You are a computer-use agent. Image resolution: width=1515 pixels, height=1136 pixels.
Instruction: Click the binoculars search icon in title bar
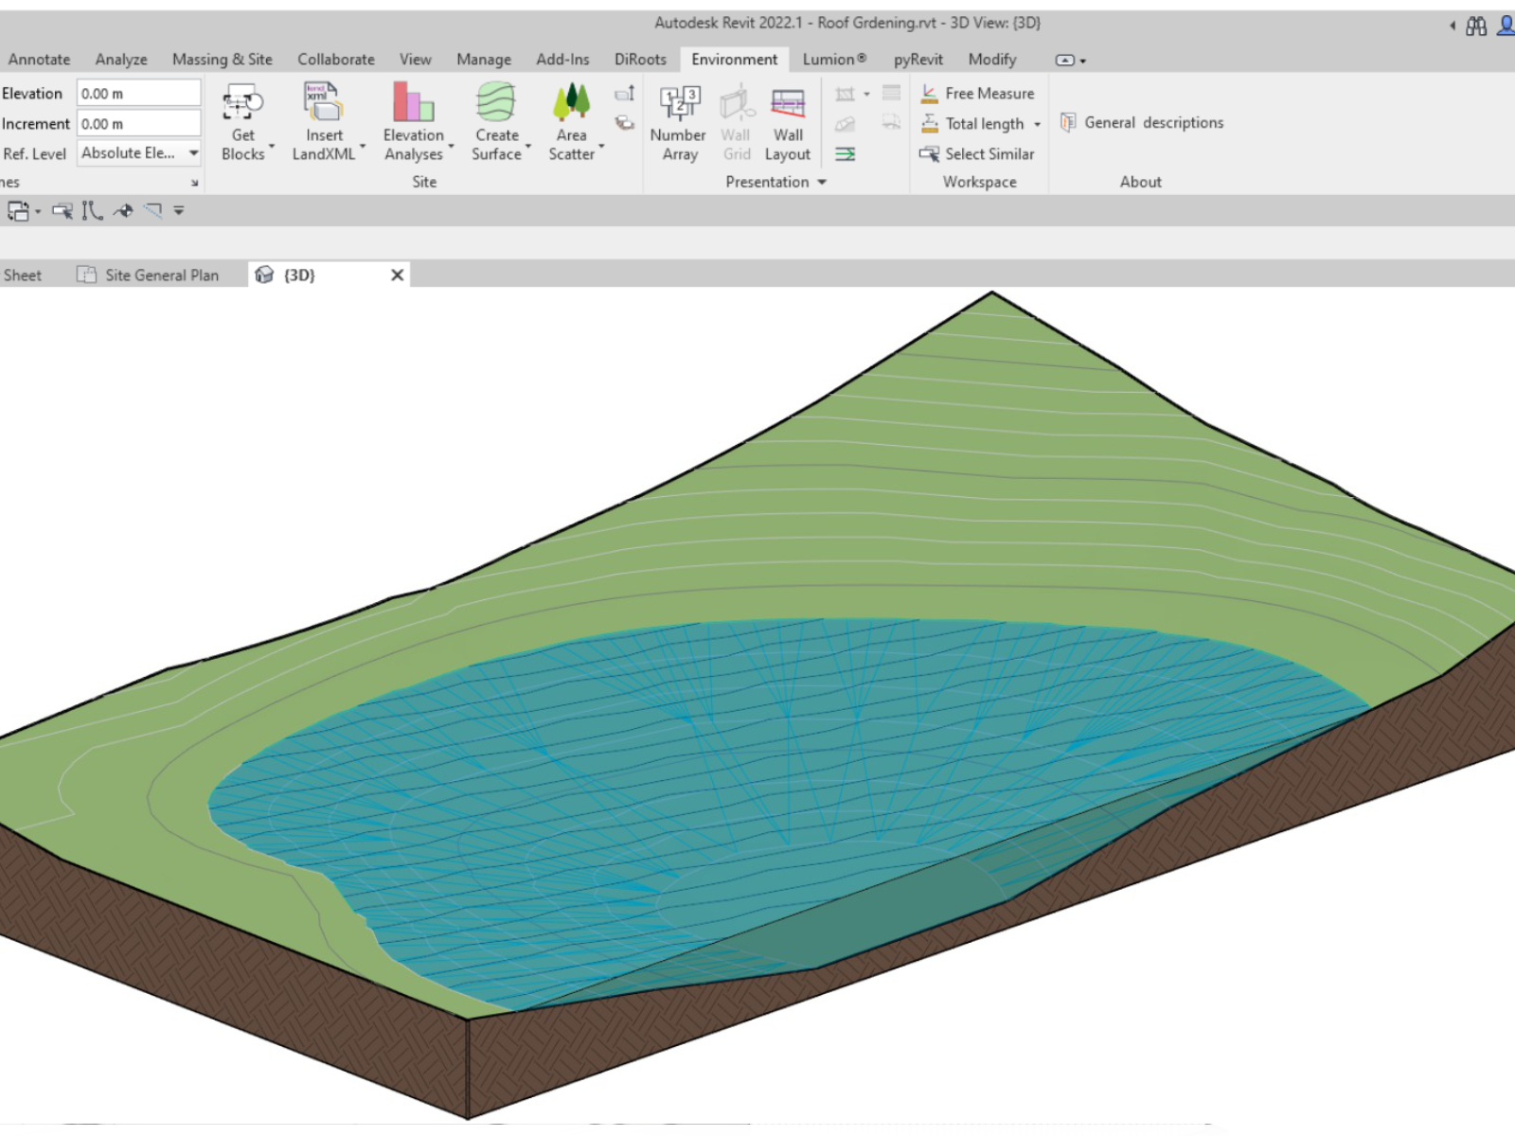click(x=1476, y=27)
